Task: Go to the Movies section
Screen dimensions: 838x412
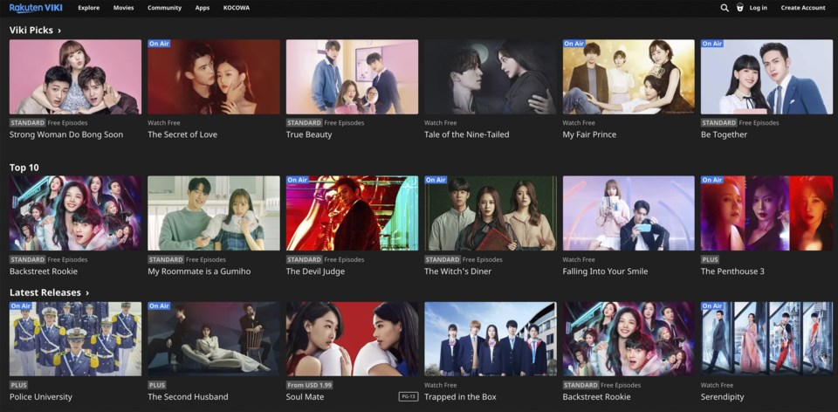Action: click(x=123, y=8)
